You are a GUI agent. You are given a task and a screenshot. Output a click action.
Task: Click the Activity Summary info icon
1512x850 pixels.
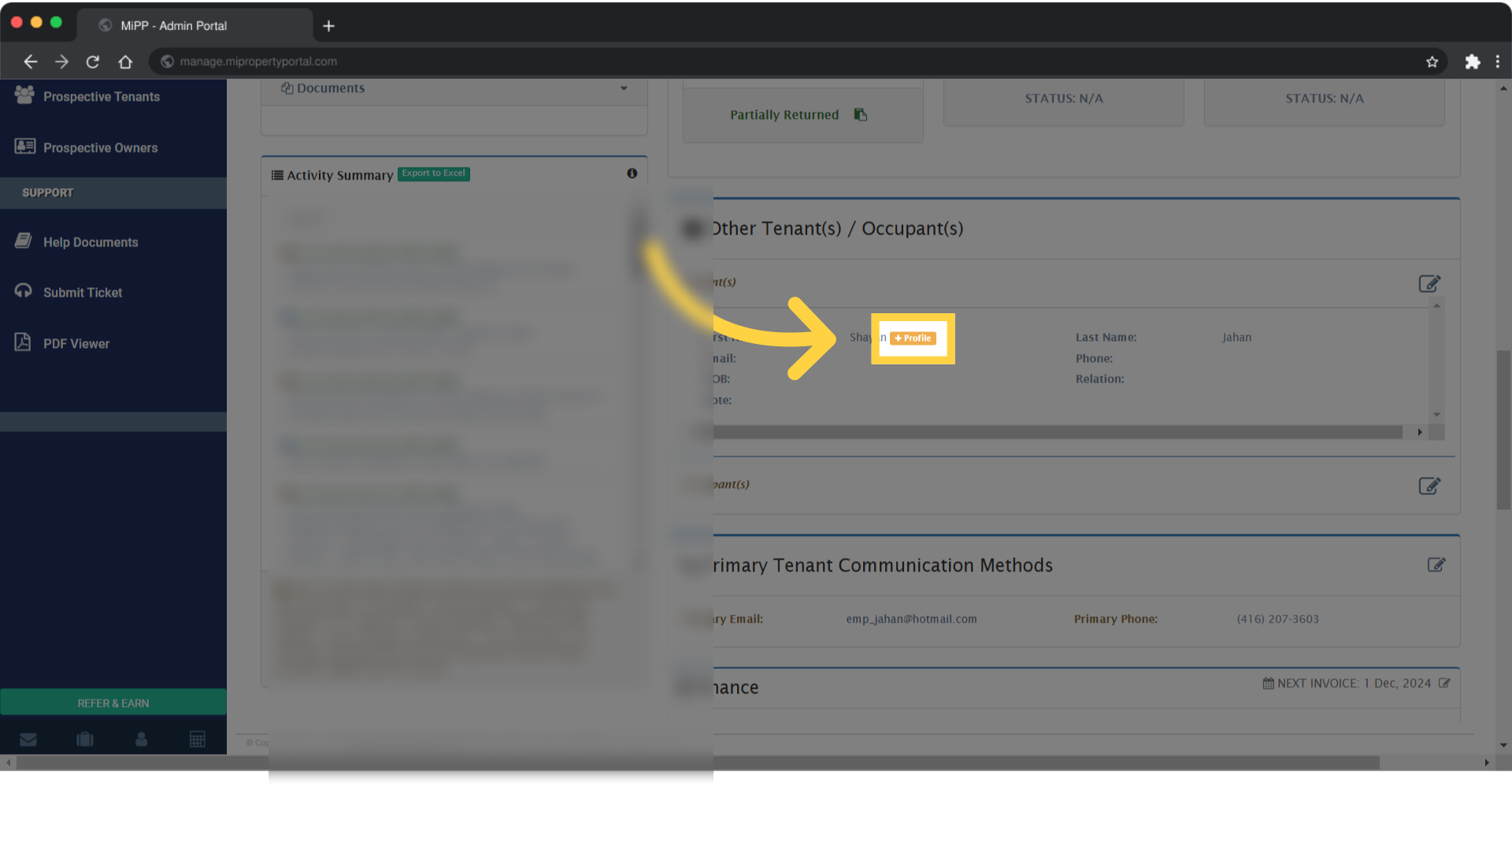point(632,174)
